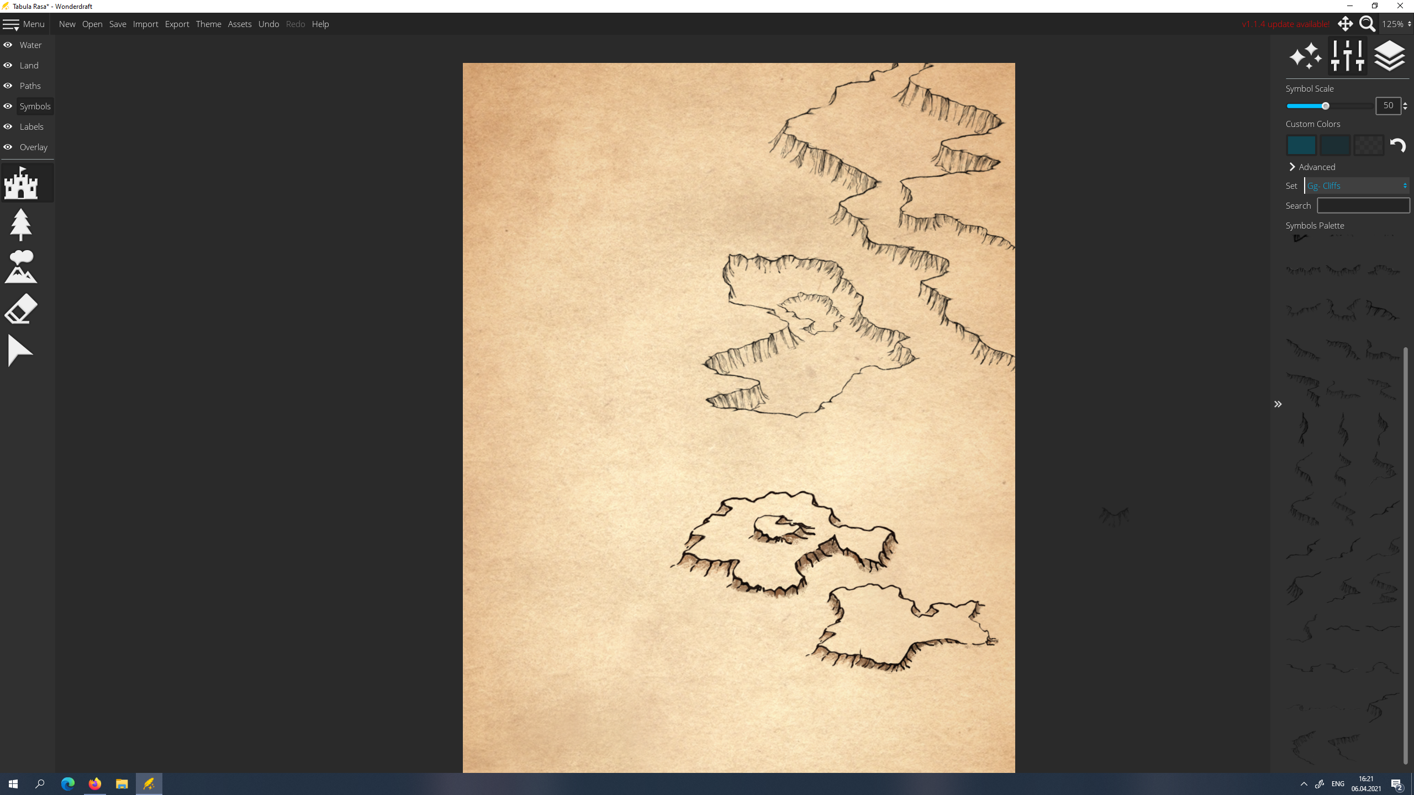Viewport: 1414px width, 795px height.
Task: Select the mountain and tree brush tool
Action: 21,267
